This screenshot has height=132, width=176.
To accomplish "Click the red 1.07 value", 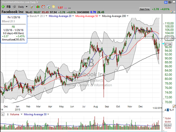I will (60, 8).
